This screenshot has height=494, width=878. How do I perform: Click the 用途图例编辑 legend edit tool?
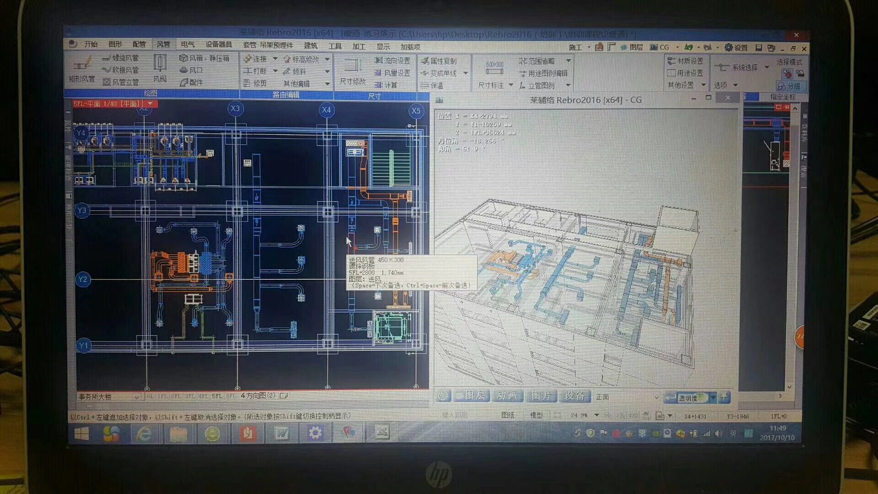click(x=543, y=73)
